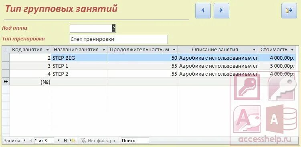Click the Код типа label
The height and width of the screenshot is (147, 301).
pyautogui.click(x=14, y=28)
